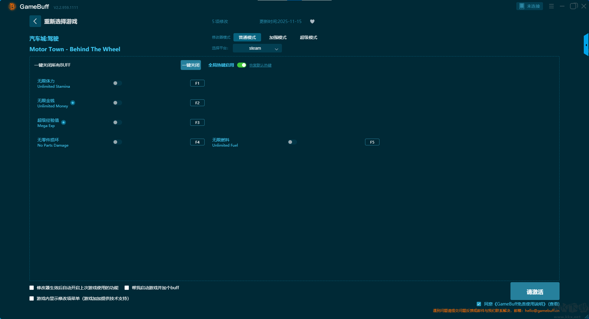Screen dimensions: 589x319
Task: Turn off the global hotkey switch
Action: click(242, 65)
